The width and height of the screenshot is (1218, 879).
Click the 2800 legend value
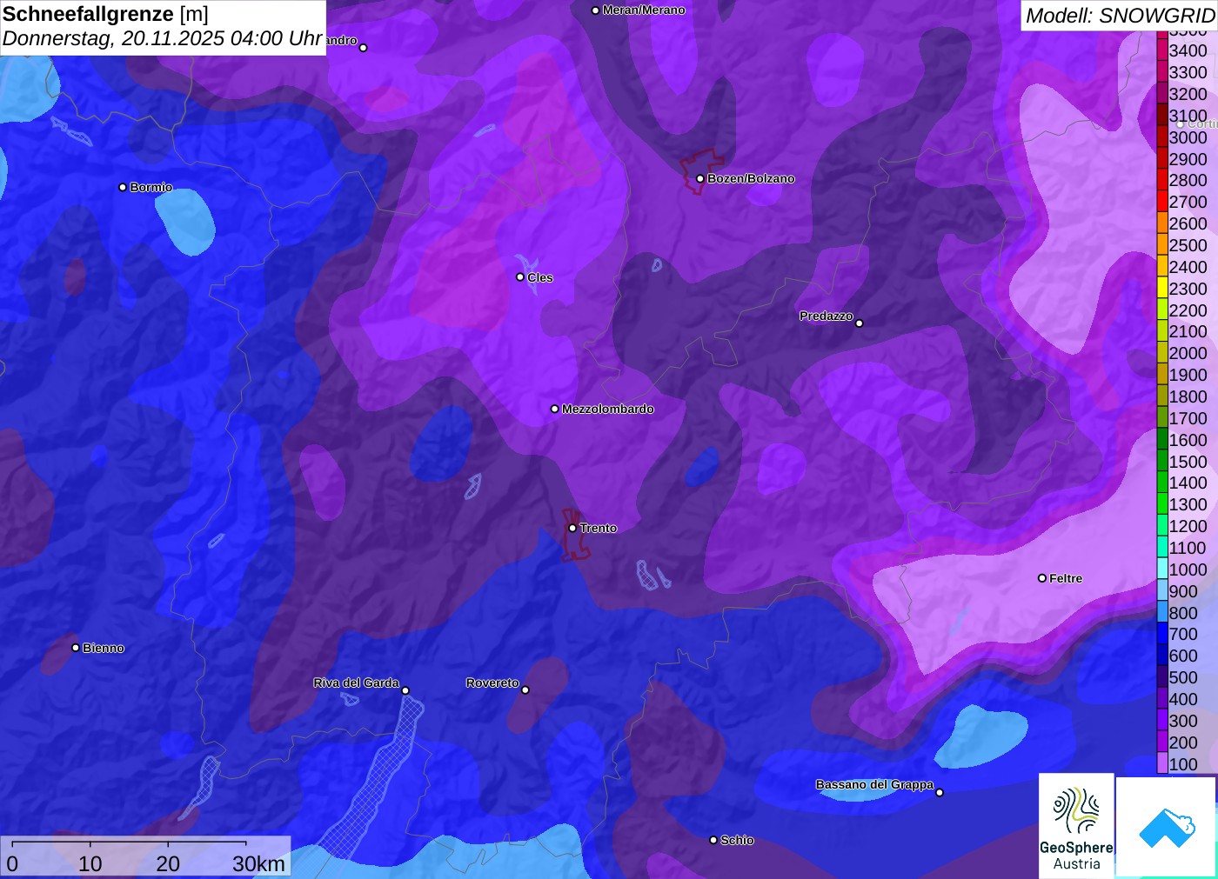point(1188,180)
